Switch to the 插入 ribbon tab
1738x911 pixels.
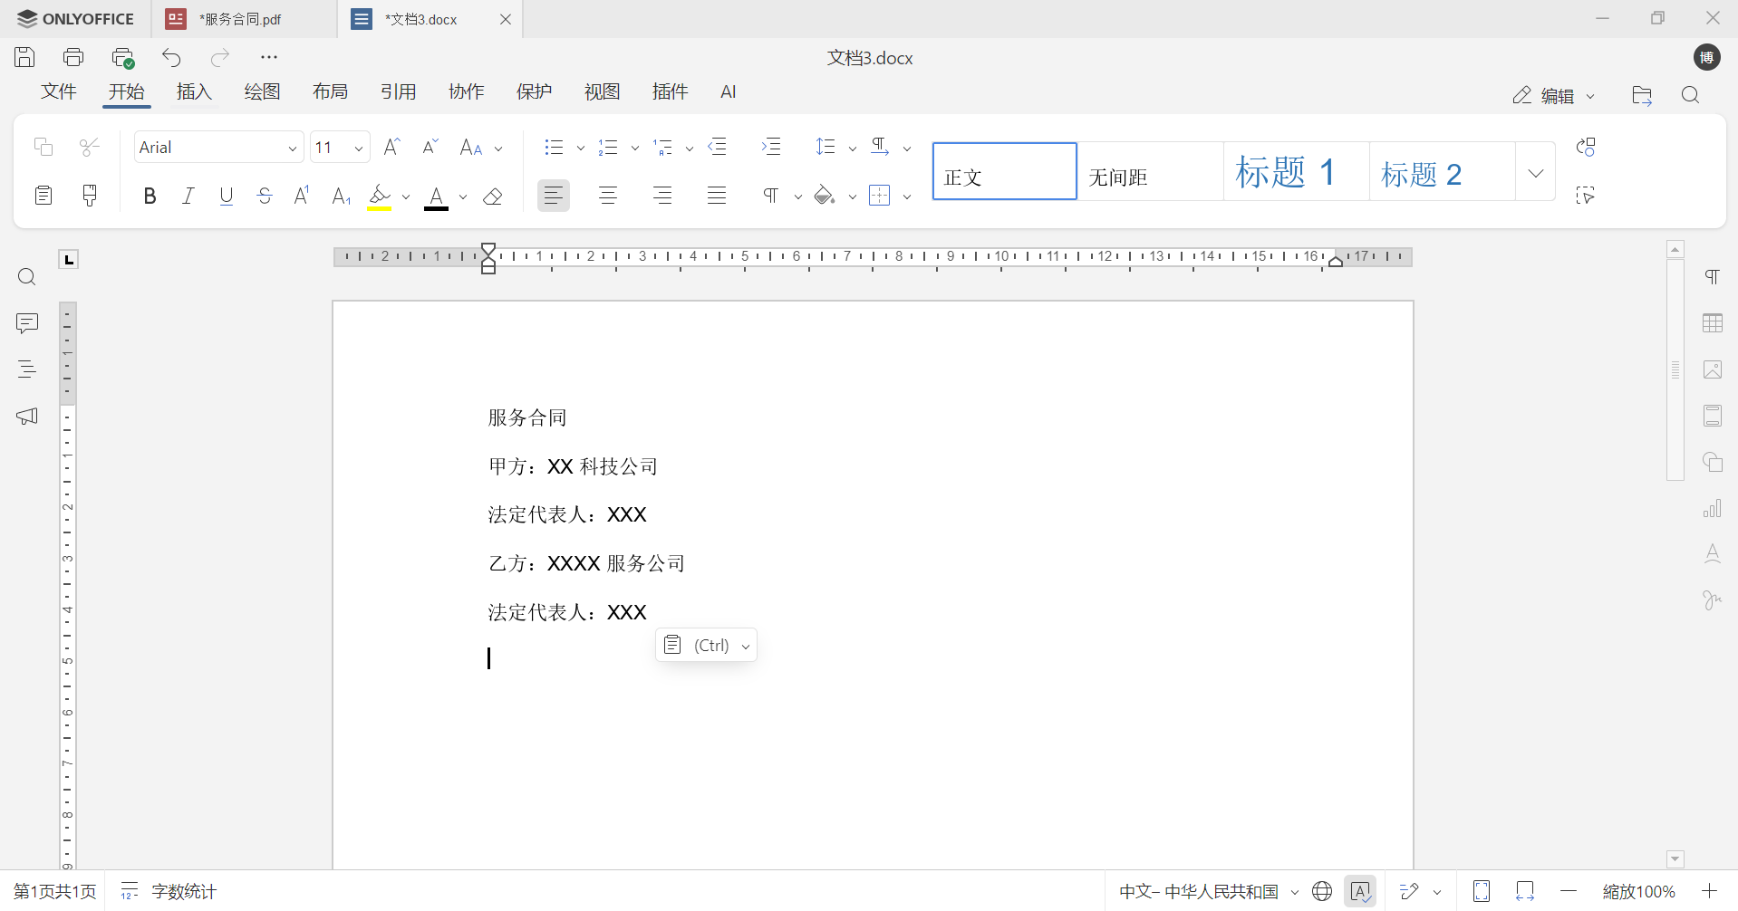point(194,91)
